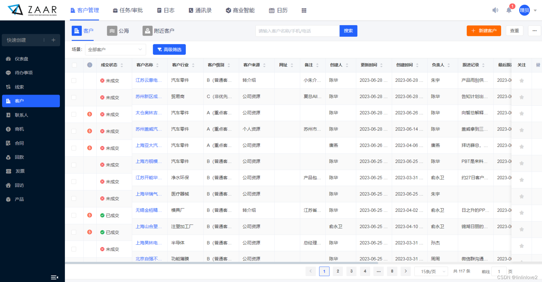Open 待办事项 in sidebar

point(31,73)
